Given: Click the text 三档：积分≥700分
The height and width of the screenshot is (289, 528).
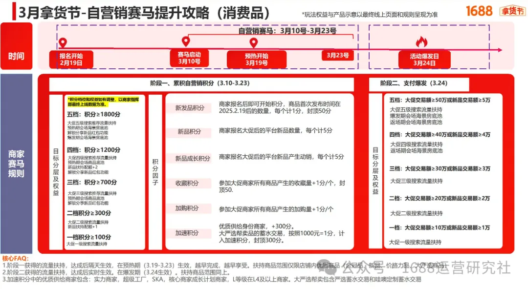Looking at the screenshot, I should click(x=92, y=183).
